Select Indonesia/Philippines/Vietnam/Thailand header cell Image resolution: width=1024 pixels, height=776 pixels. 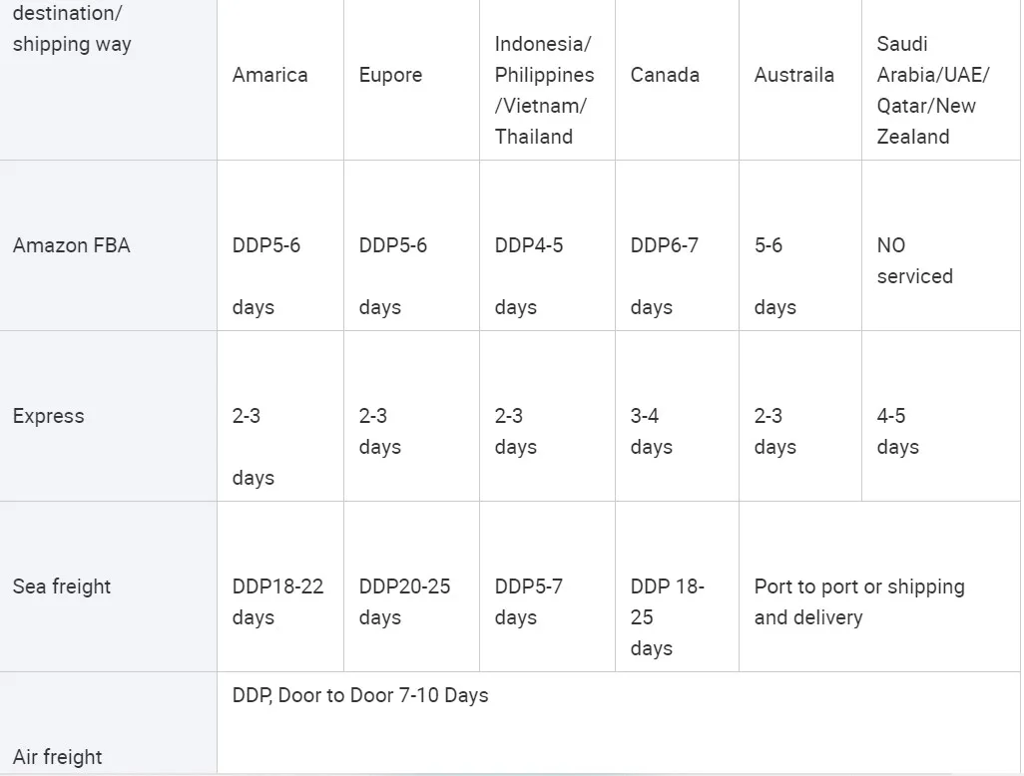tap(547, 80)
